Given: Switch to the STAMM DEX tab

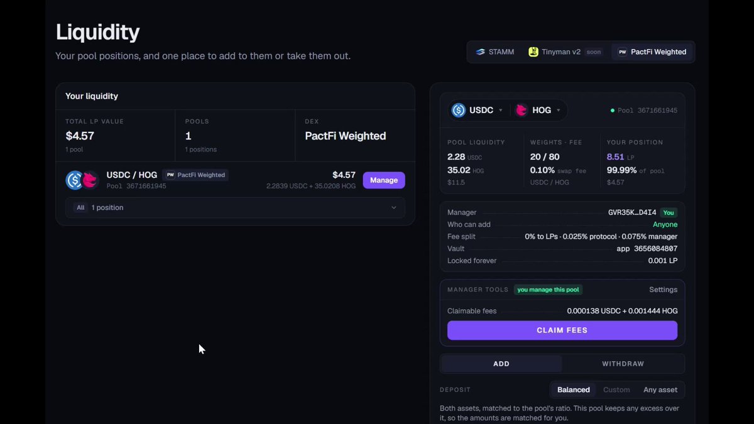Looking at the screenshot, I should tap(495, 52).
